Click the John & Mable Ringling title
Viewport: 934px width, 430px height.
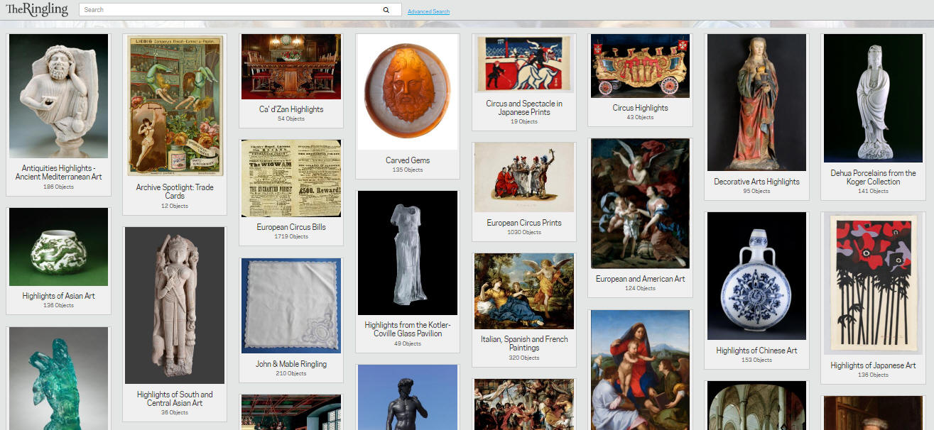(291, 364)
